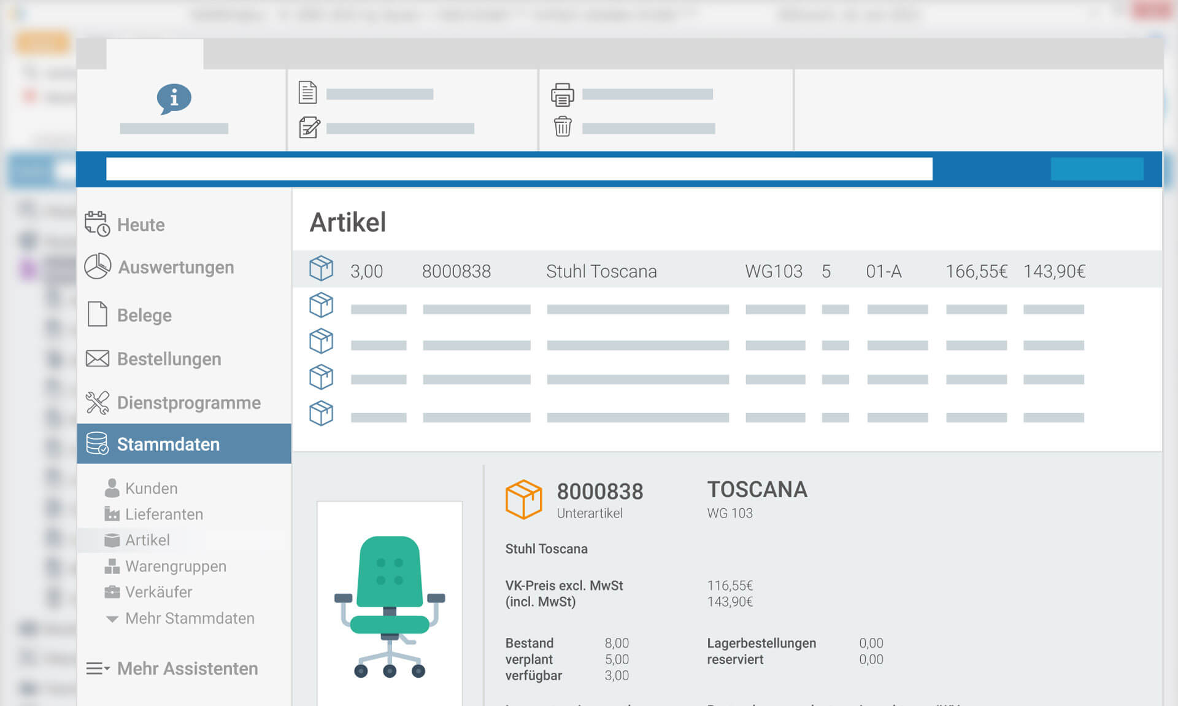Viewport: 1178px width, 706px height.
Task: Click the trash can delete icon
Action: (562, 126)
